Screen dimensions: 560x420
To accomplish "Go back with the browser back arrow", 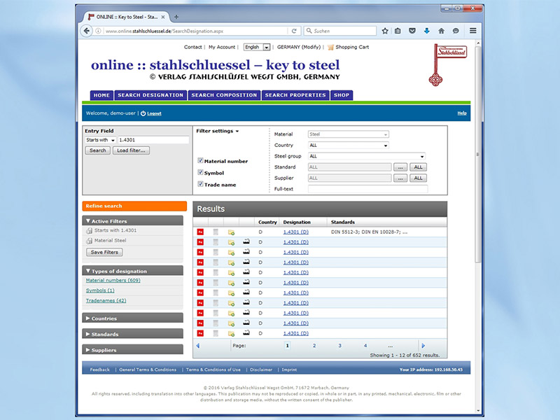I will [x=86, y=31].
